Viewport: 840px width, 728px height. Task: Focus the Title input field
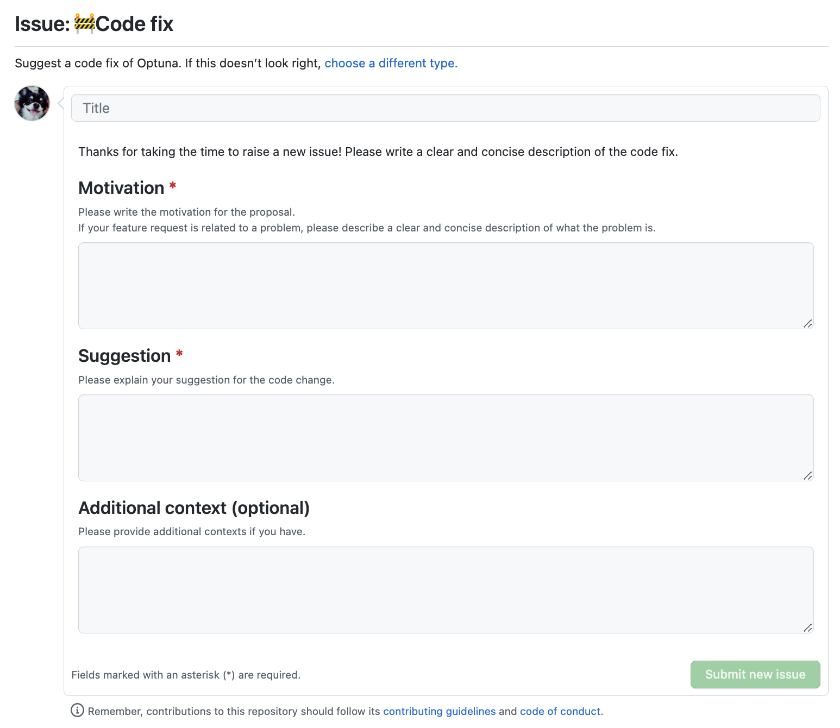coord(446,108)
